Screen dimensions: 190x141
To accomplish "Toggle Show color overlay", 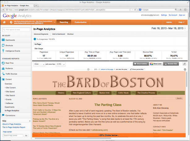I will 156,64.
